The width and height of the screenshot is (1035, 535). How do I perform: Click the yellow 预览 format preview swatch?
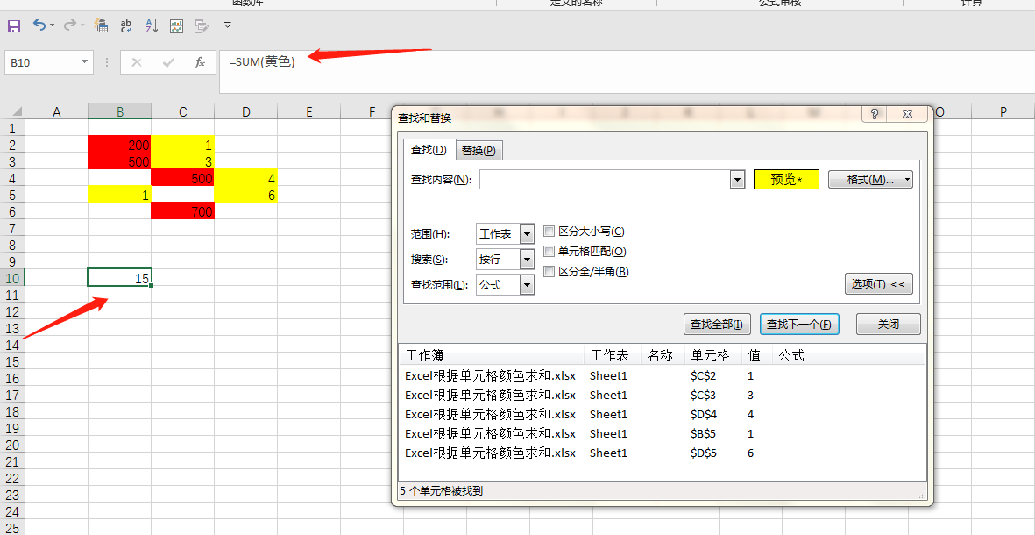786,180
